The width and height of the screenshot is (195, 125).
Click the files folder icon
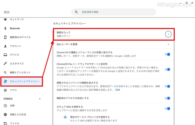5,123
